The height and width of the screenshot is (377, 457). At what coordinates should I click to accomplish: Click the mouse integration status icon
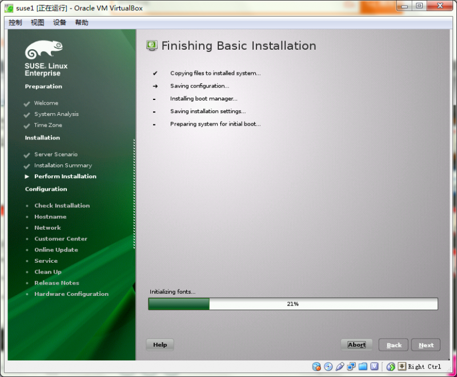click(391, 366)
